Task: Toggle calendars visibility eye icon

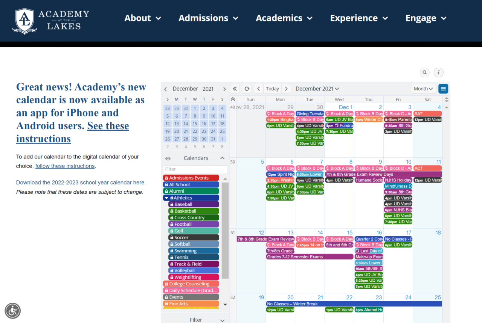Action: 168,158
